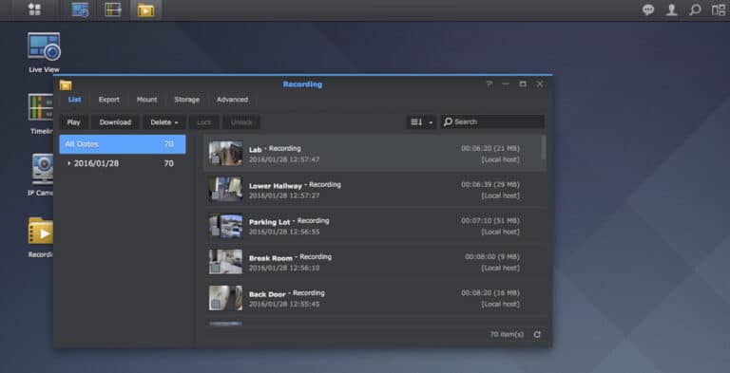Switch to the Storage tab
The width and height of the screenshot is (730, 373).
(186, 100)
